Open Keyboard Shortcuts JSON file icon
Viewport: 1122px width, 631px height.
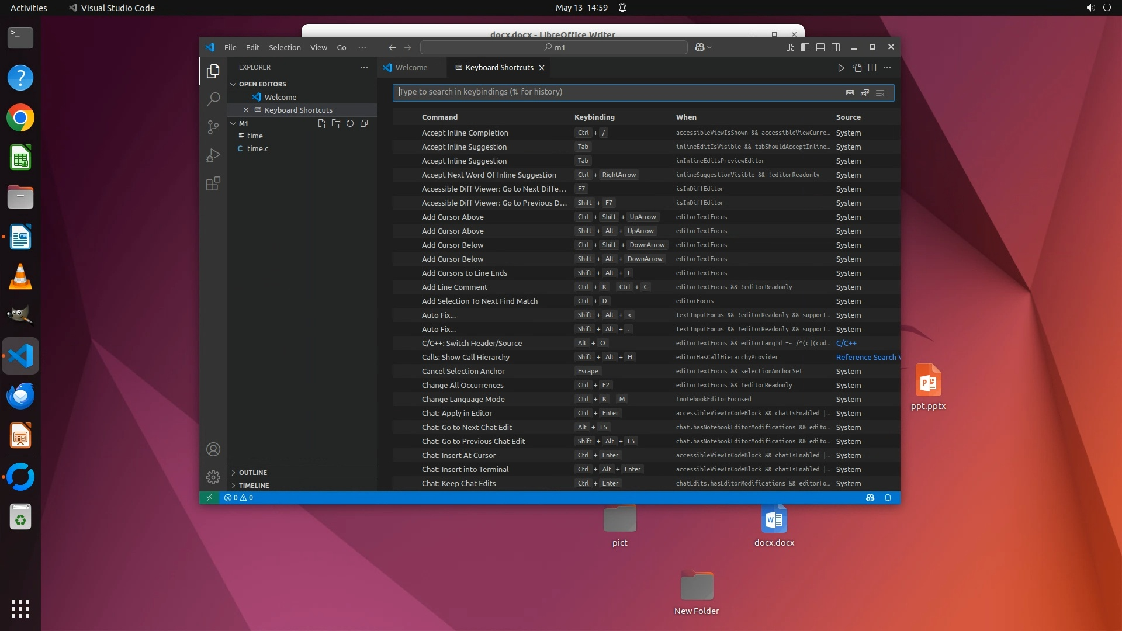point(857,68)
